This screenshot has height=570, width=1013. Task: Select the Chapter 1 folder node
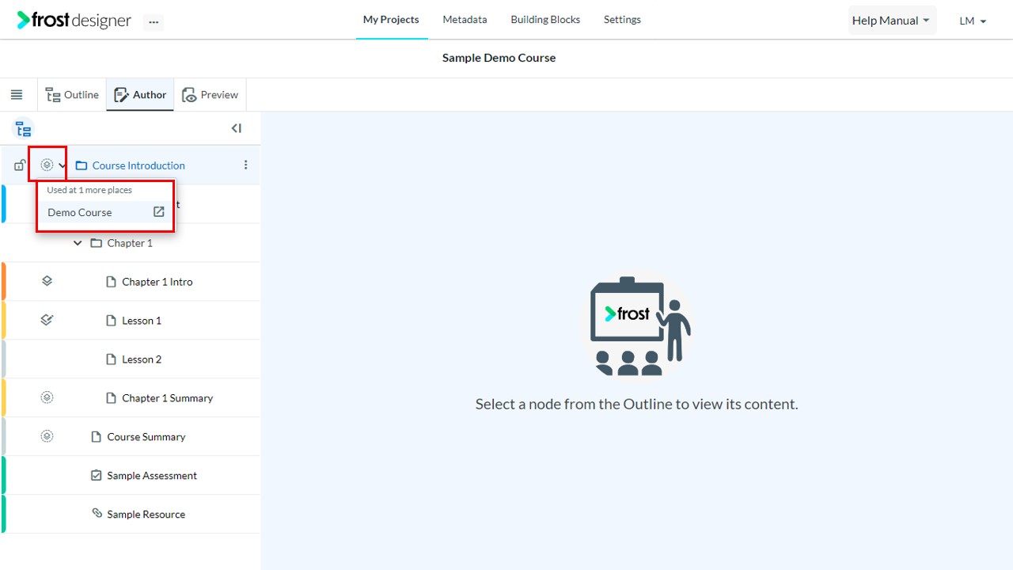pos(130,243)
